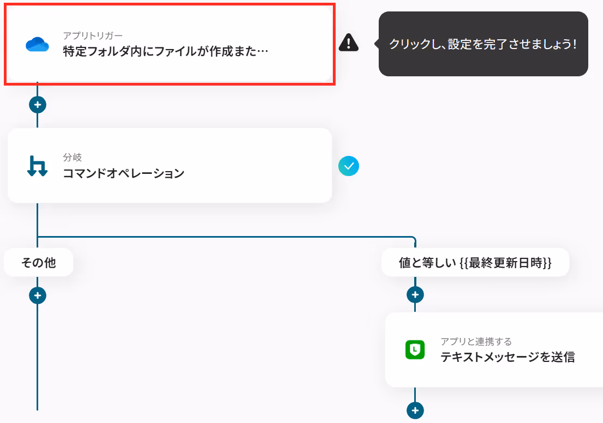This screenshot has width=603, height=423.
Task: Click the 分岐 caption on branch card
Action: tap(72, 157)
